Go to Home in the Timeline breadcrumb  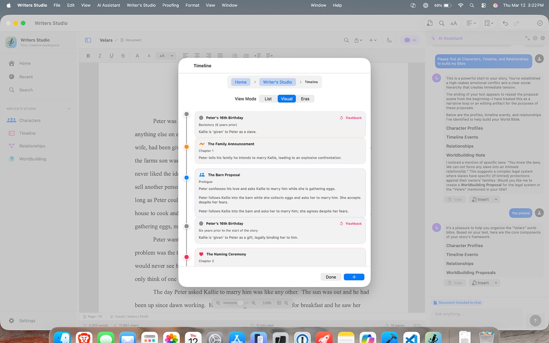[x=241, y=82]
